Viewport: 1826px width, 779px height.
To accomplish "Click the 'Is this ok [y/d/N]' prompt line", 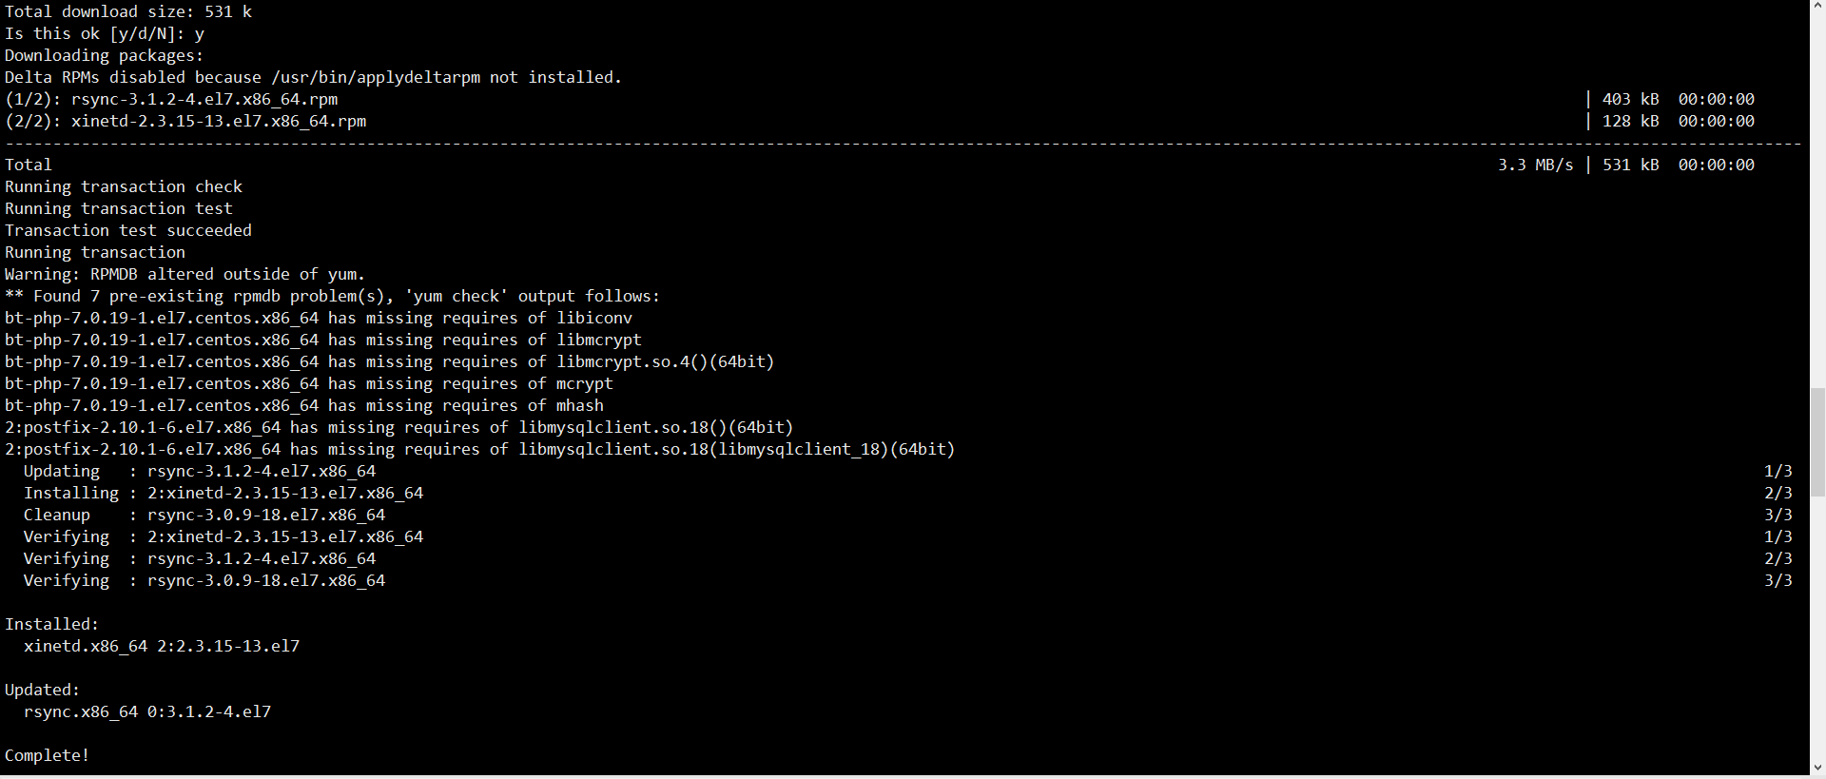I will click(105, 33).
